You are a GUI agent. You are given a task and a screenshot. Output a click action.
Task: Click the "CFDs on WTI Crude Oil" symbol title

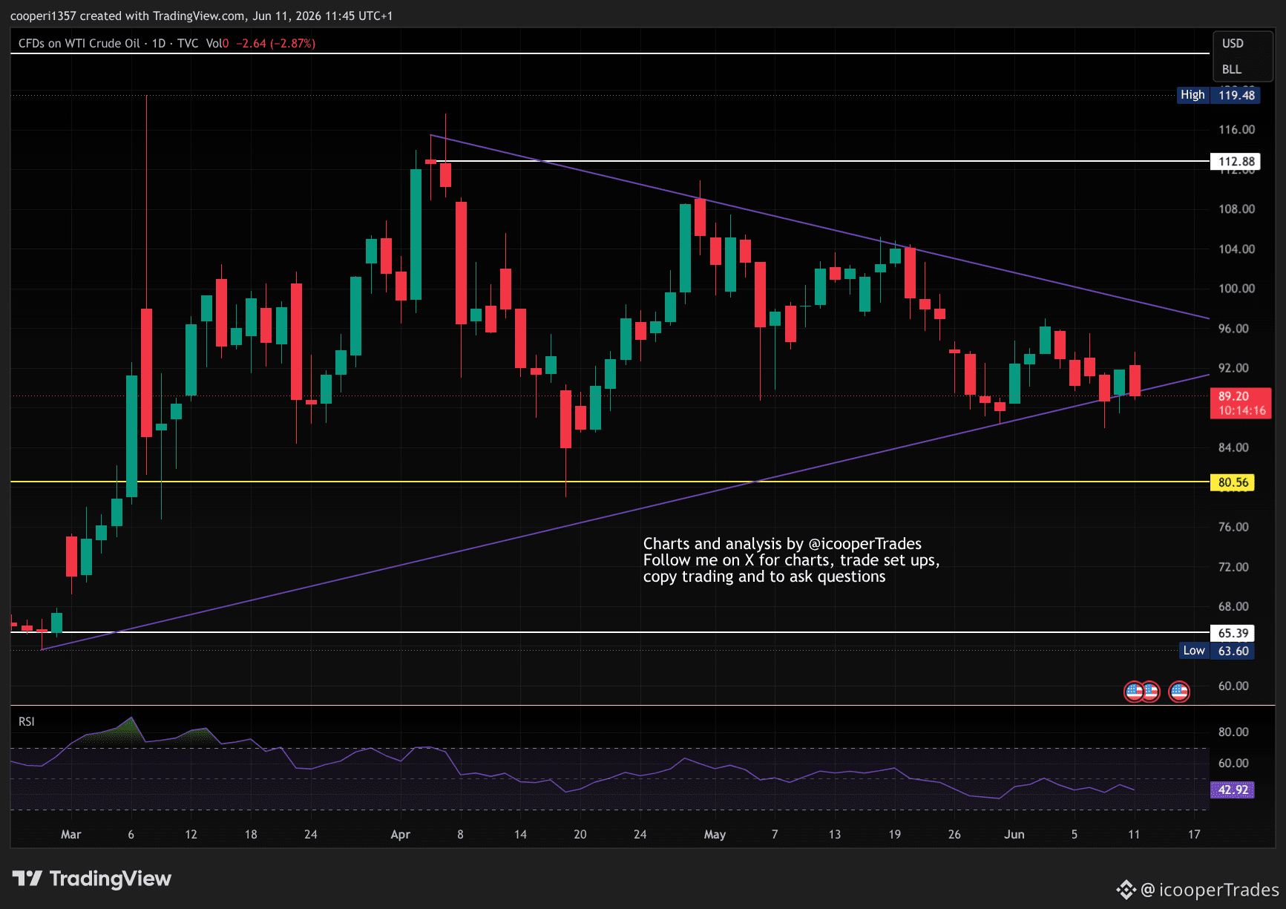(x=79, y=43)
